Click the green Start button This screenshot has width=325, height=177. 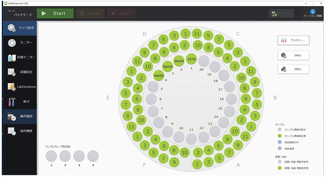pyautogui.click(x=55, y=14)
